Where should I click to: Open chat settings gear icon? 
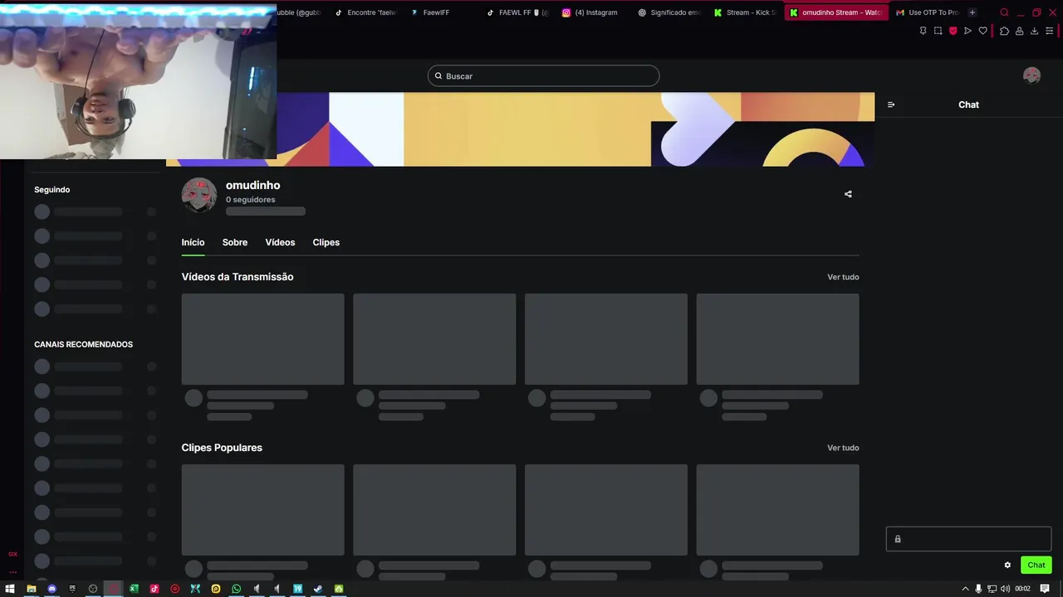tap(1007, 565)
